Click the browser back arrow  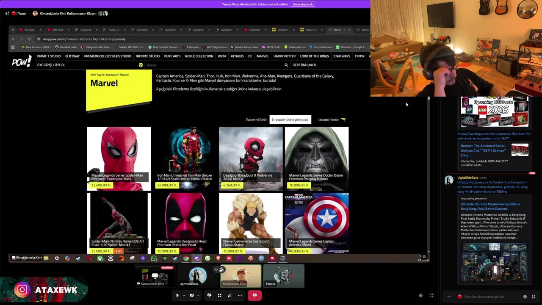[13, 39]
